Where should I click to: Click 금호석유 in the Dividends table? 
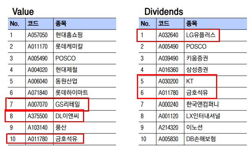click(197, 93)
